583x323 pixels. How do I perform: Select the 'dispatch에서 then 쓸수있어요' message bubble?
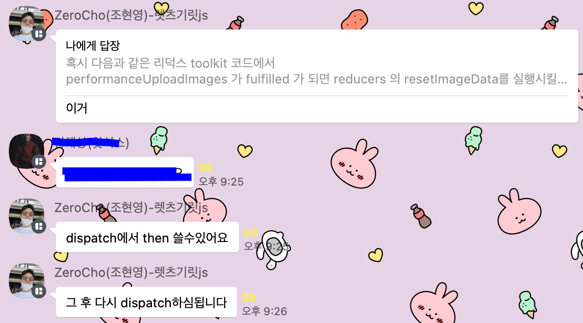tap(147, 237)
